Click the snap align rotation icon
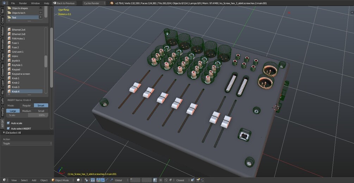The width and height of the screenshot is (354, 183). click(x=193, y=180)
